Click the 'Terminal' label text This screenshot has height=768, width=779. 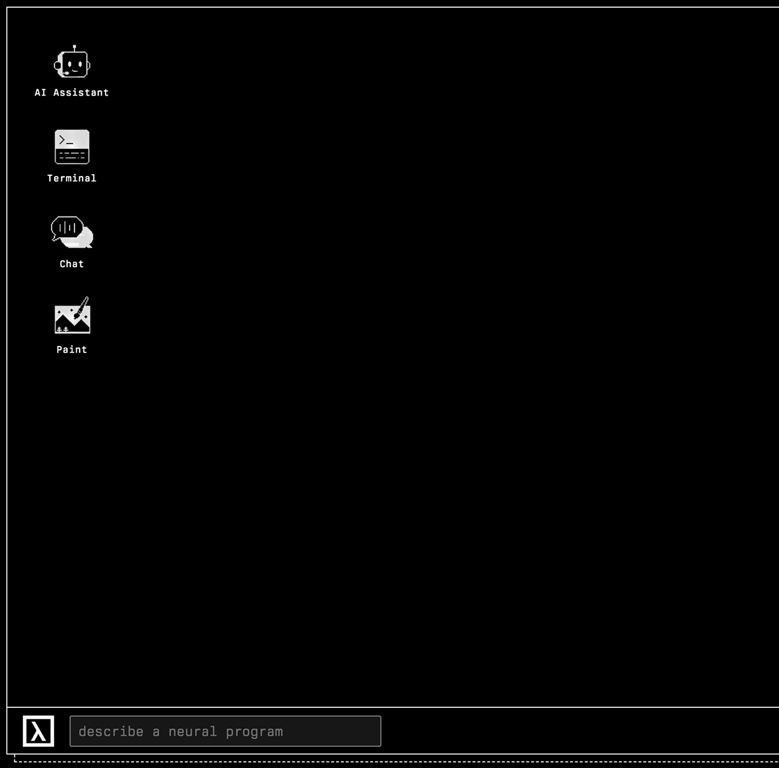pyautogui.click(x=71, y=178)
